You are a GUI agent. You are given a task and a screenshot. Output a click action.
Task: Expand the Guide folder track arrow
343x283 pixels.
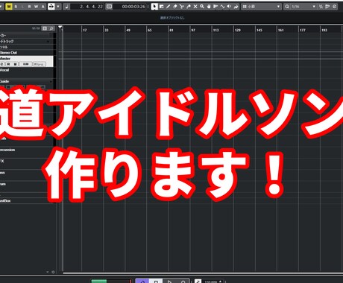pyautogui.click(x=51, y=81)
